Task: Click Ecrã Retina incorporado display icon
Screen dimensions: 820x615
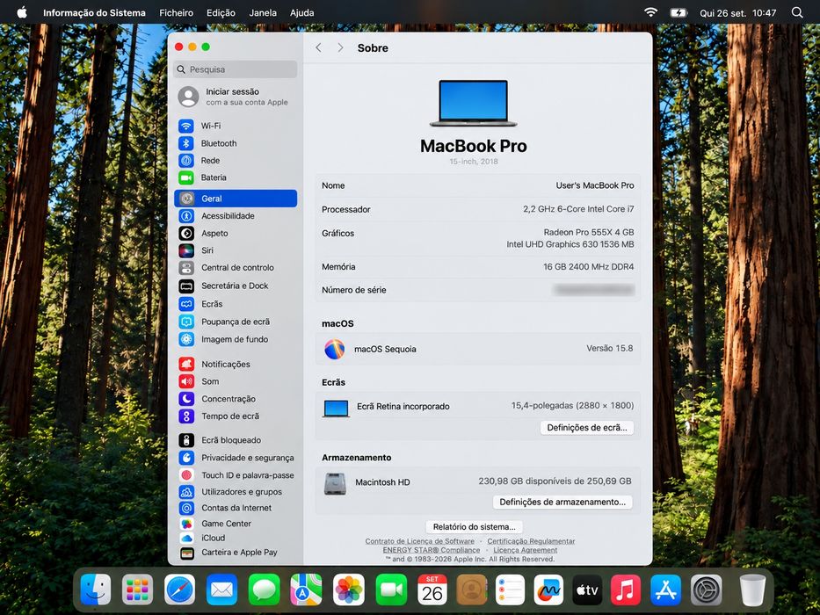Action: click(x=336, y=409)
